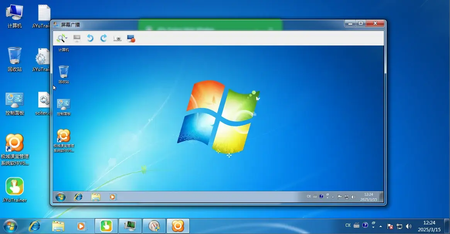Open the host Windows Start button
Image resolution: width=450 pixels, height=234 pixels.
tap(10, 226)
